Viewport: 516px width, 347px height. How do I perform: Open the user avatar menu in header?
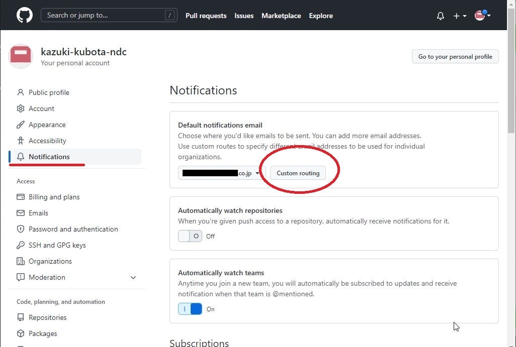click(x=482, y=16)
